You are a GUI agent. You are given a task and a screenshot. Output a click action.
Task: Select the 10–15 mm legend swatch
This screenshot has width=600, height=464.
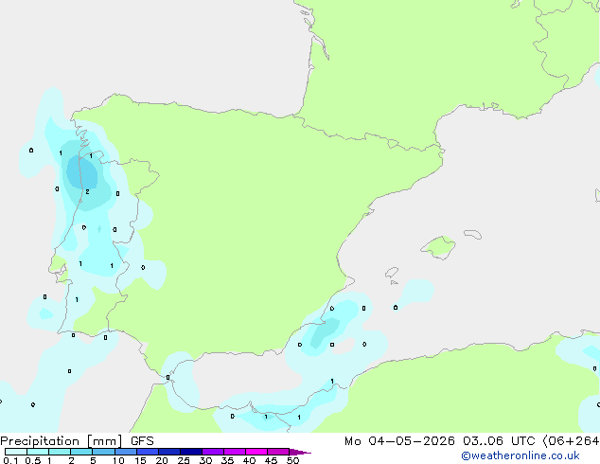click(125, 452)
